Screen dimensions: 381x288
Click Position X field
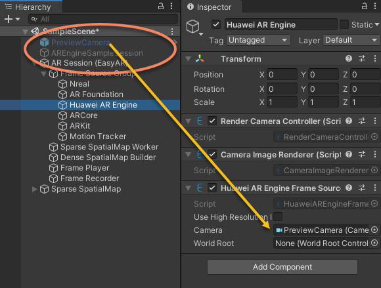tap(282, 75)
